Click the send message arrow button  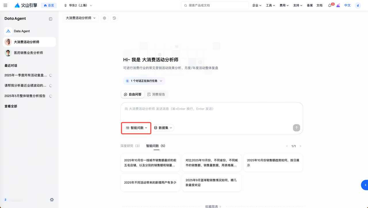[x=296, y=128]
